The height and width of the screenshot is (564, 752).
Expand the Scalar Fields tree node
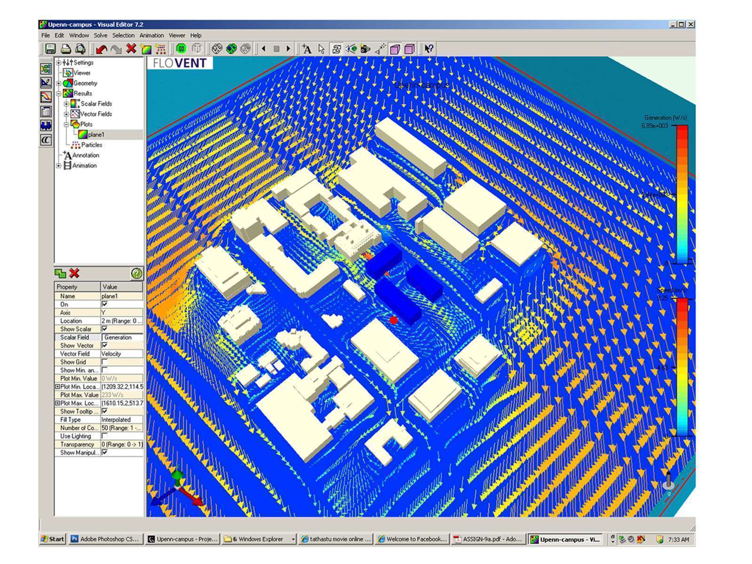pyautogui.click(x=66, y=104)
